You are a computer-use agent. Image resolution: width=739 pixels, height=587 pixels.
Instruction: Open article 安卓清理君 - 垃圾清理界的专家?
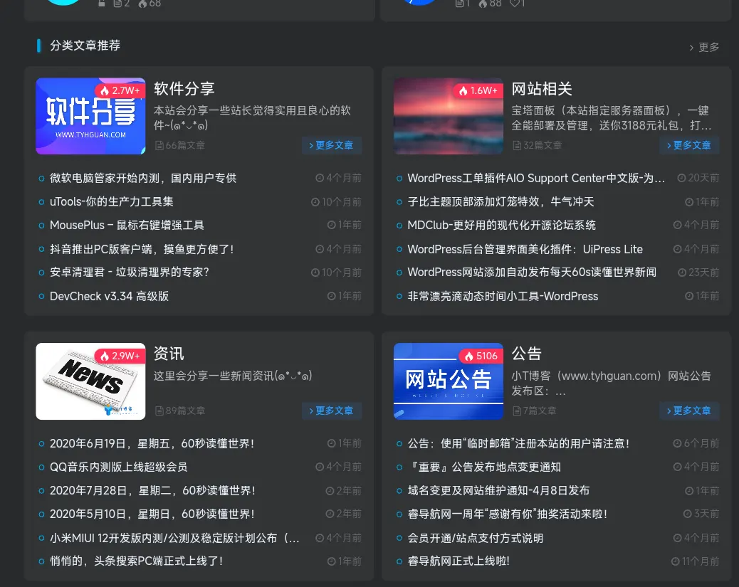point(129,273)
